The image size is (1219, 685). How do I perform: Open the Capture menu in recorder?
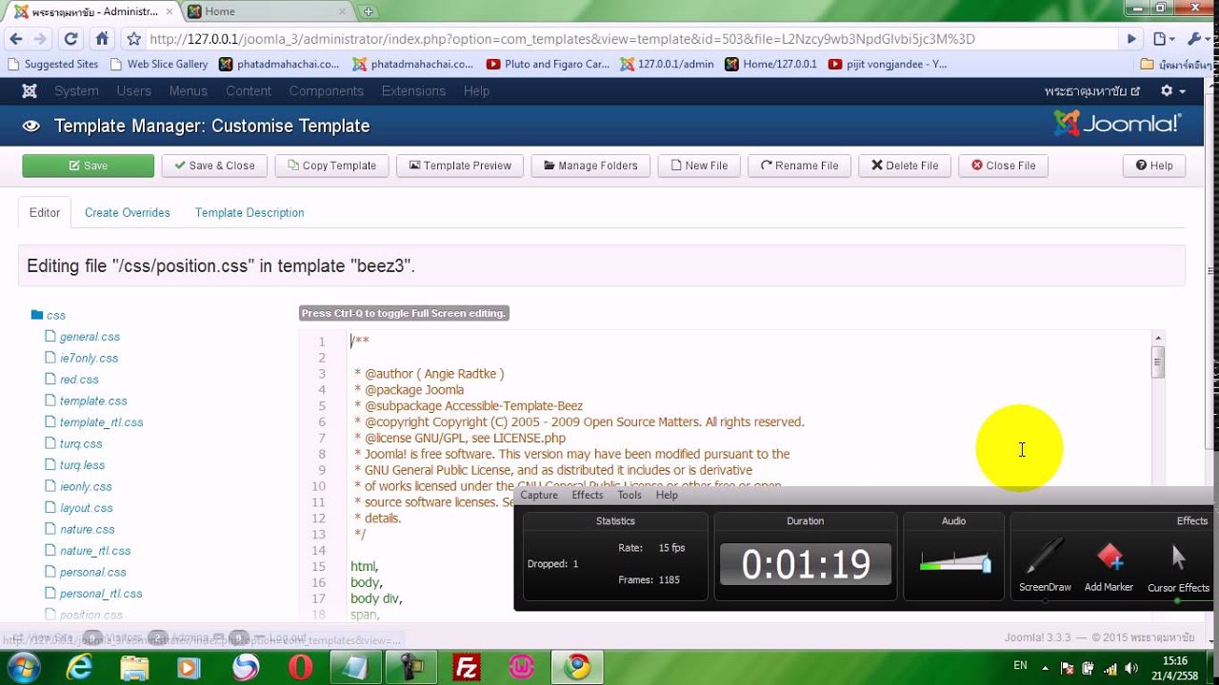pos(539,495)
